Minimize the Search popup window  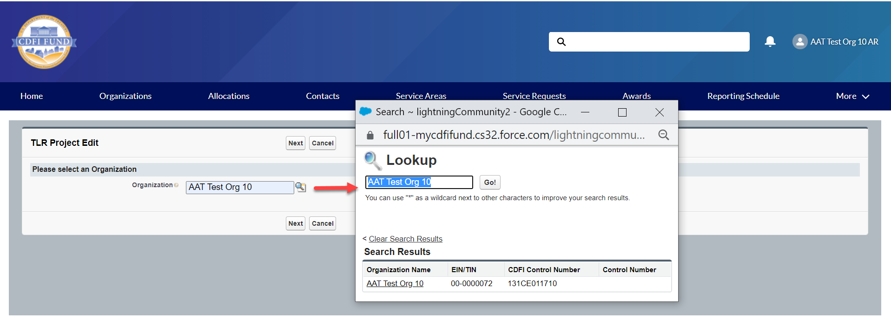click(x=585, y=112)
